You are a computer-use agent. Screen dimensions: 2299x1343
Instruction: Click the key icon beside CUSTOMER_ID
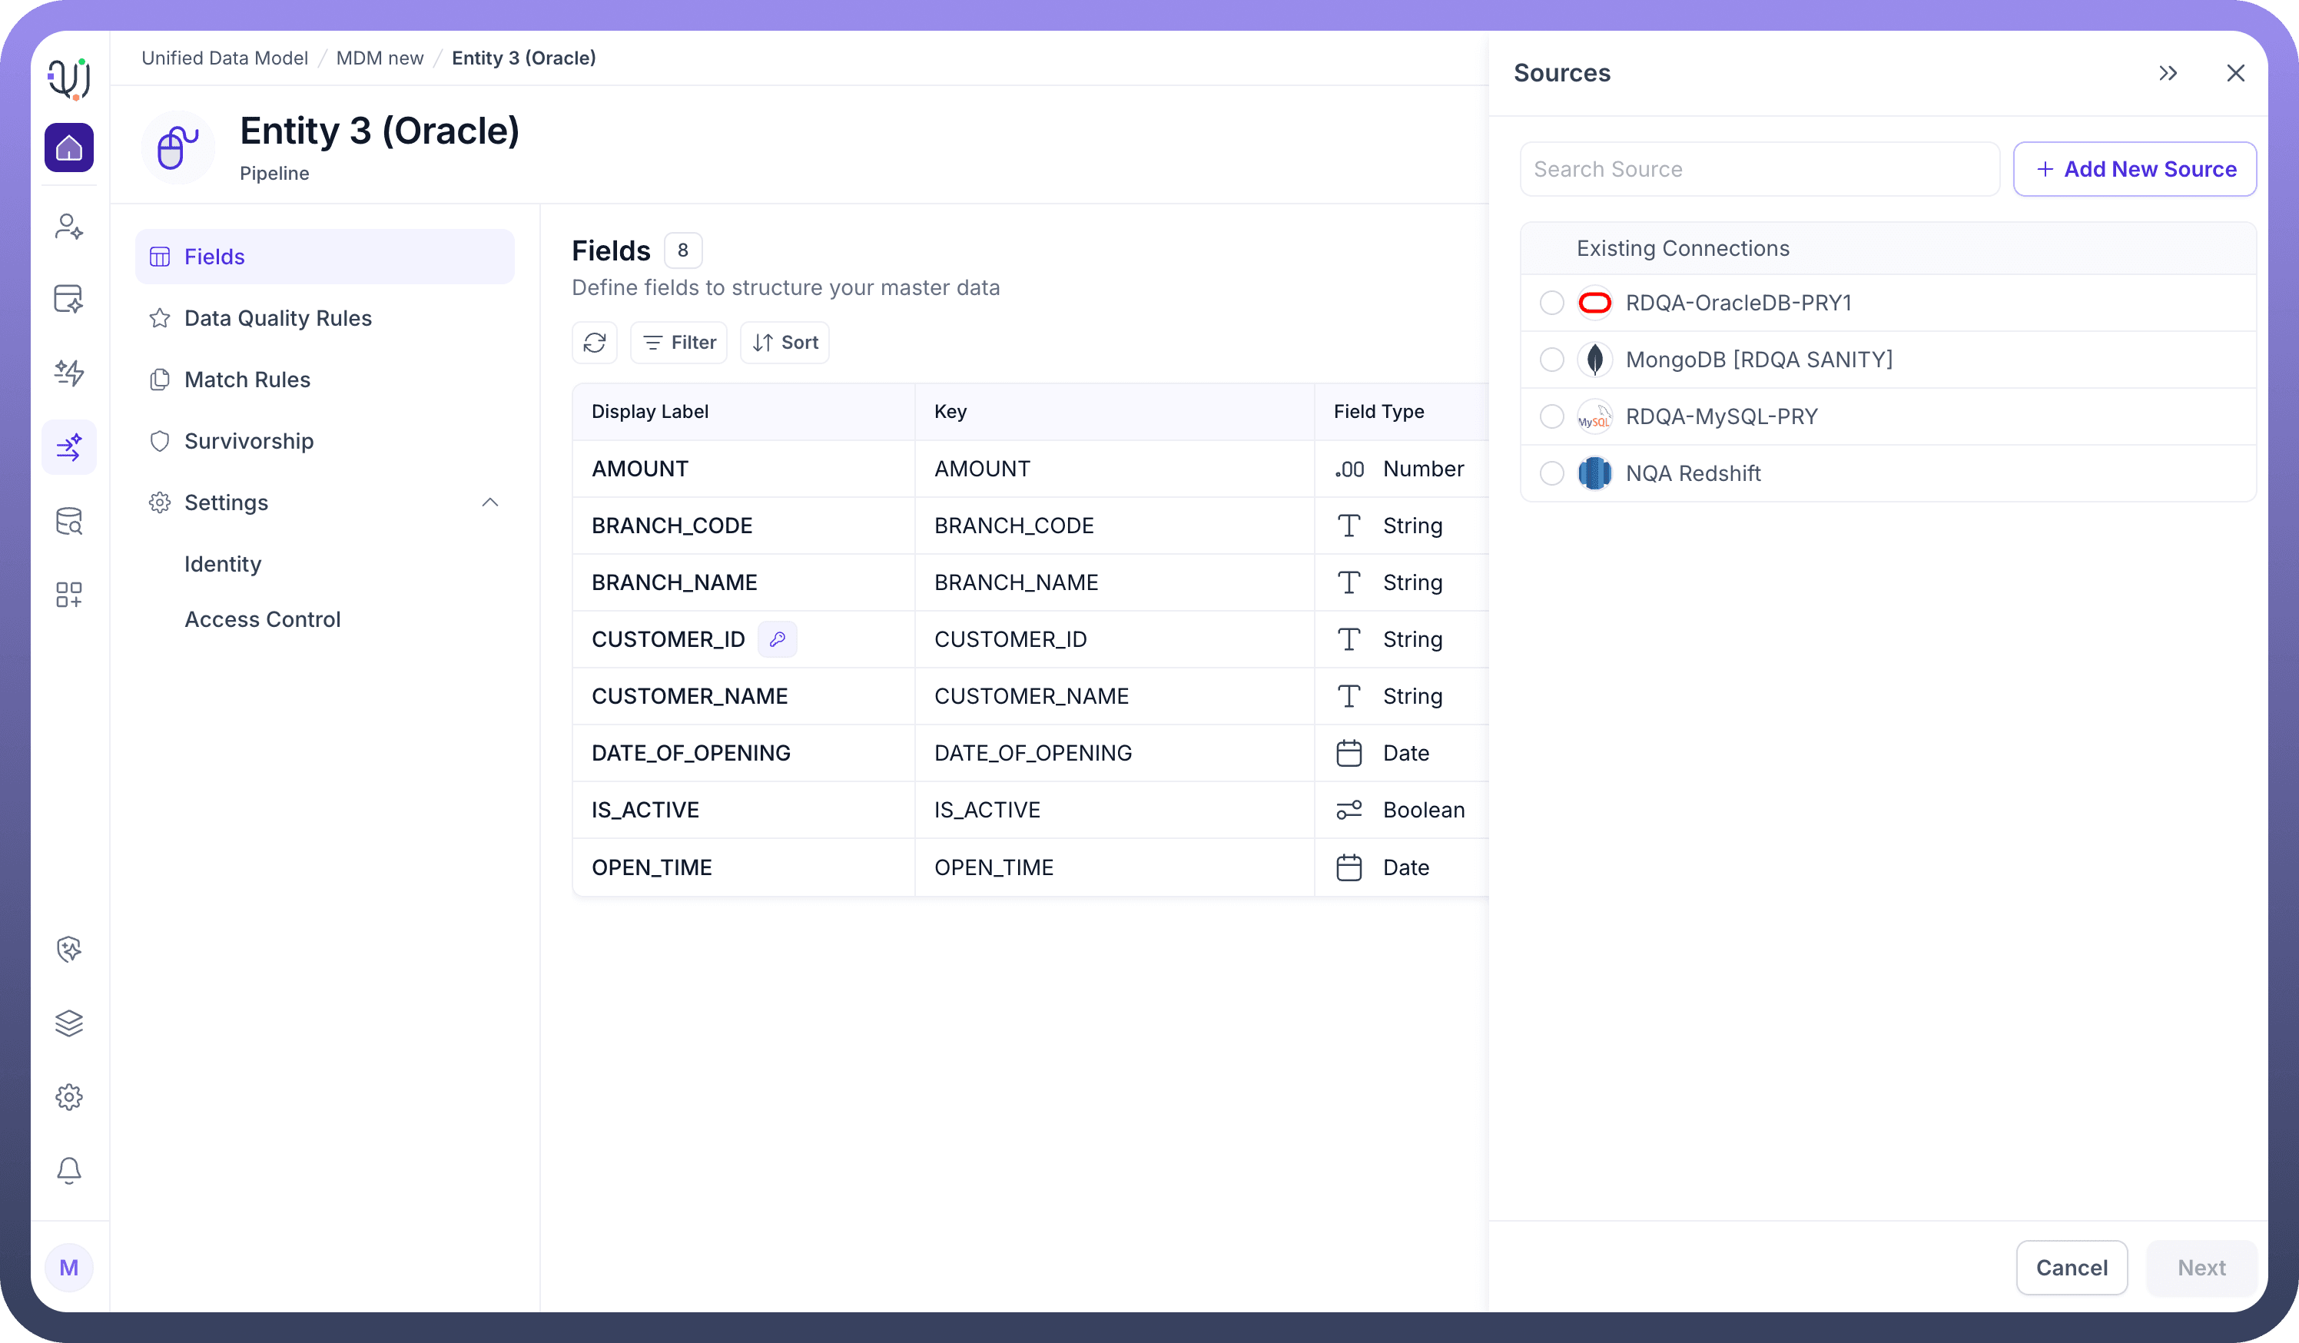pyautogui.click(x=778, y=638)
